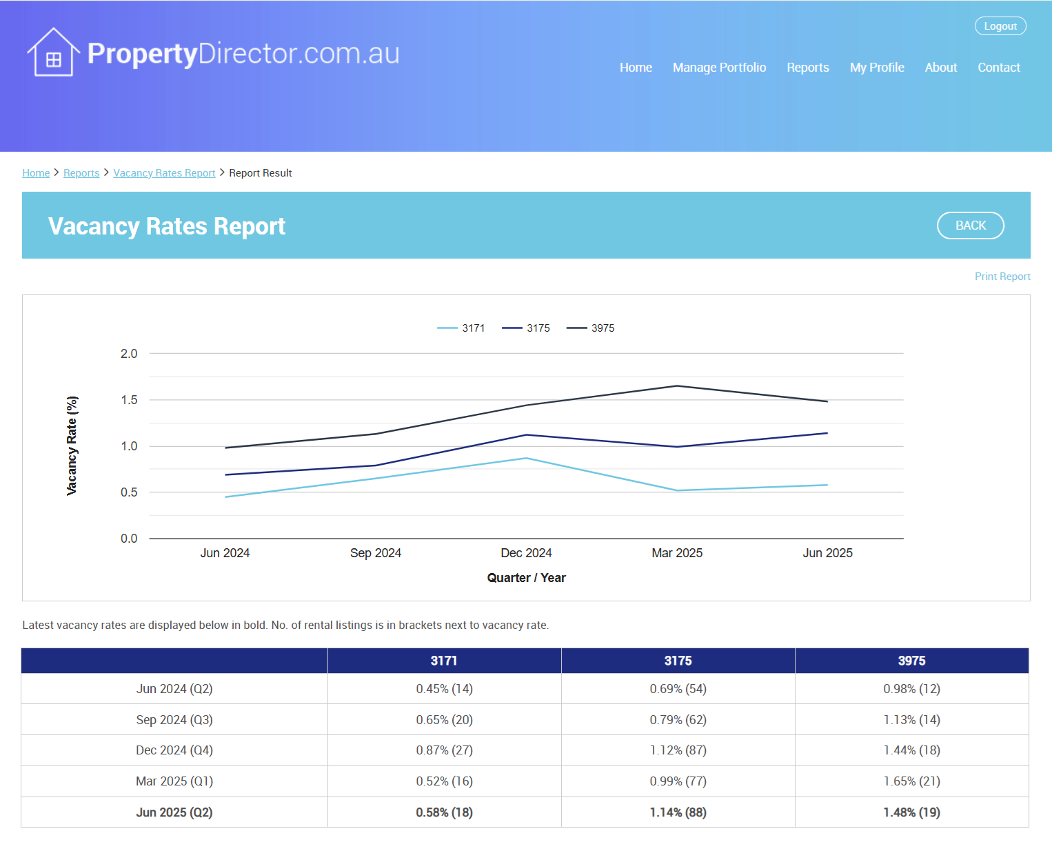Click the PropertyDirector house logo icon
The height and width of the screenshot is (851, 1052).
tap(52, 53)
